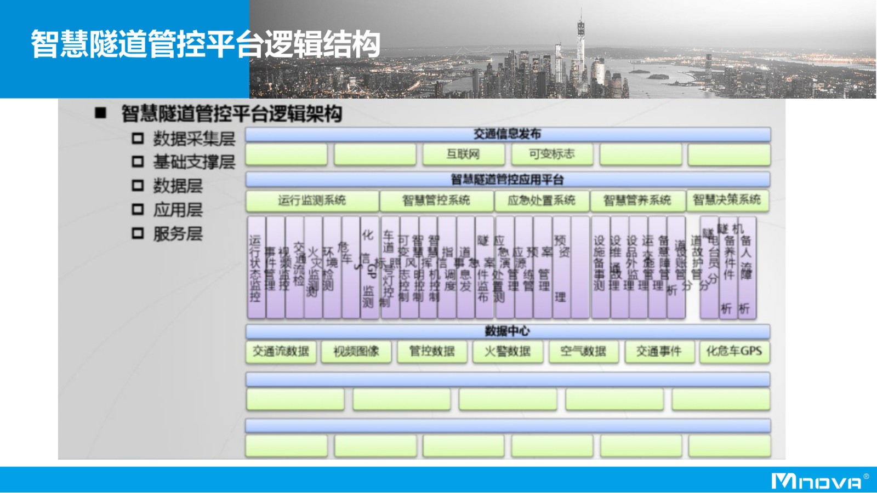Viewport: 877px width, 493px height.
Task: Click the 交通流数据 box
Action: 281,352
